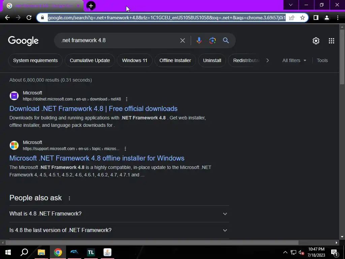Viewport: 345px width, 259px height.
Task: Select the Uninstall filter chip
Action: (x=212, y=60)
